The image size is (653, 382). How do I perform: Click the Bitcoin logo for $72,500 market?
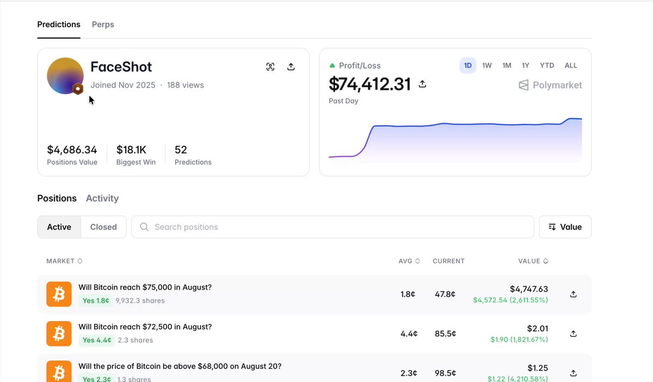click(x=59, y=334)
